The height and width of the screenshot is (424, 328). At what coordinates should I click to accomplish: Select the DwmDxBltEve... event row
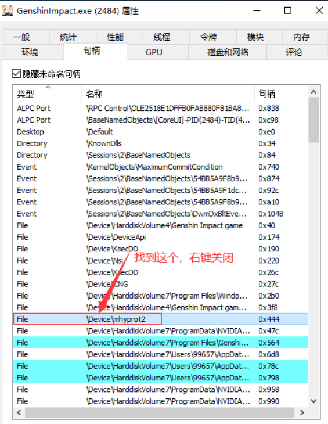pyautogui.click(x=160, y=214)
